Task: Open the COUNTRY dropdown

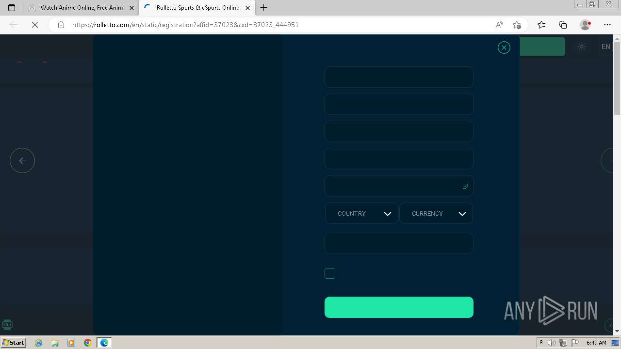Action: point(361,213)
